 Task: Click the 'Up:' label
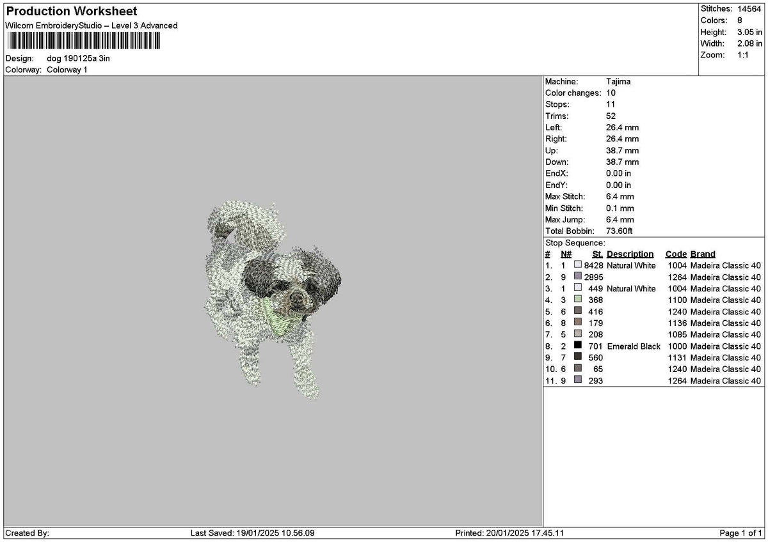(552, 151)
